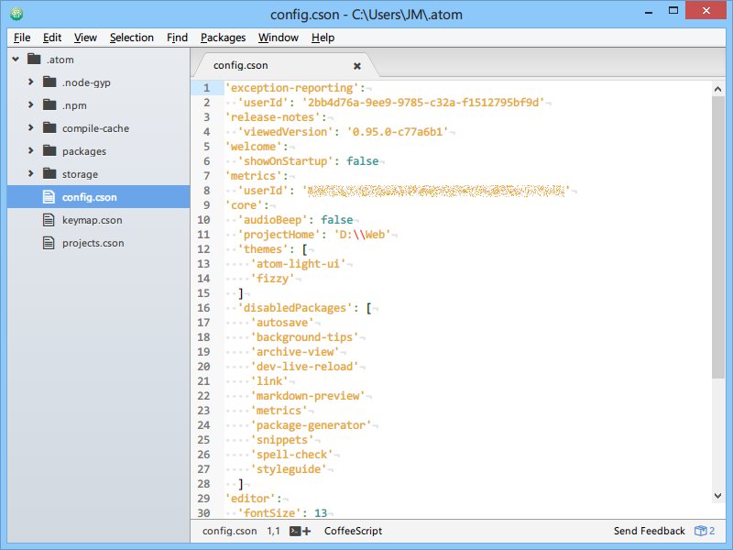Open the Help menu
The height and width of the screenshot is (550, 733).
click(323, 38)
